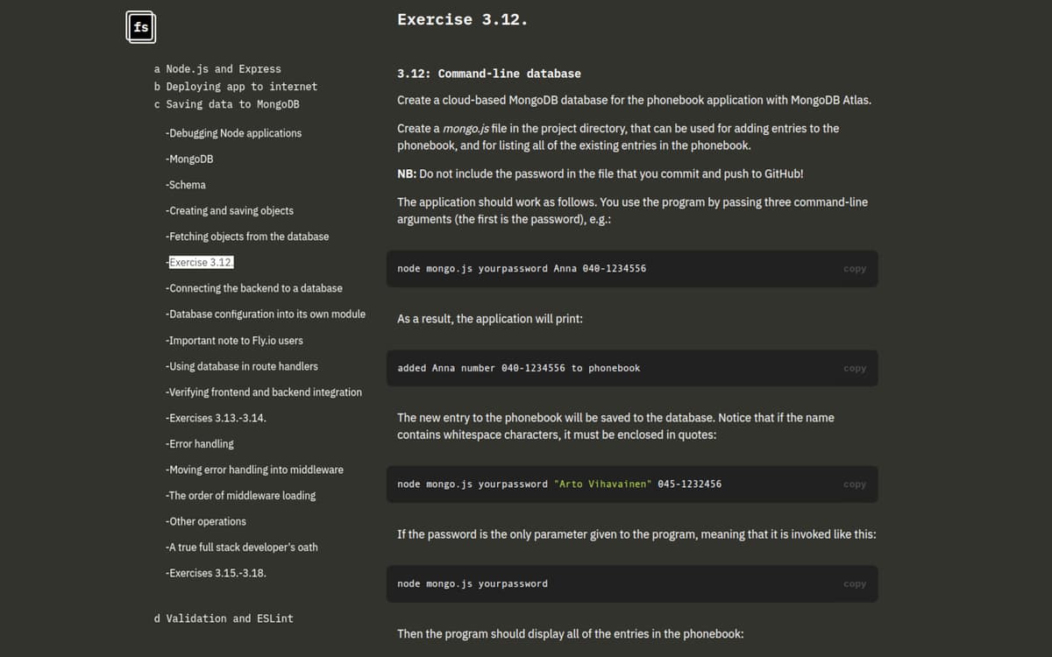Open 'Important note to Fly.io users'
This screenshot has height=657, width=1052.
click(x=233, y=340)
